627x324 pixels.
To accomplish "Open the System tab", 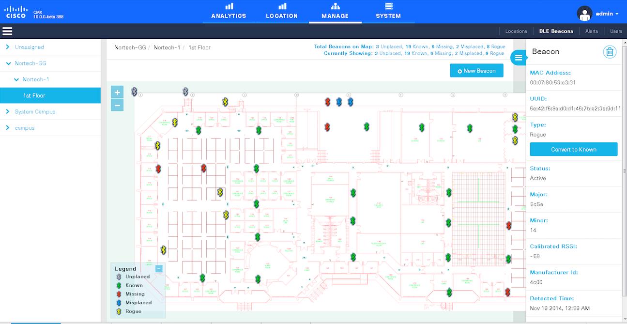I will point(388,12).
